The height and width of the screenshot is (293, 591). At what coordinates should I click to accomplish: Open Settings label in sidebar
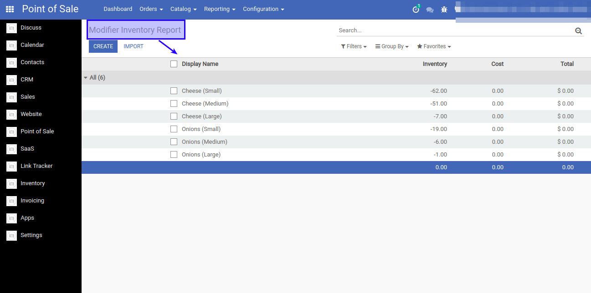click(x=31, y=235)
